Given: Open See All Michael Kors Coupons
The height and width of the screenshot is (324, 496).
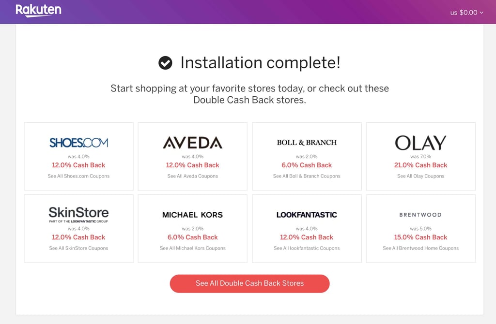Looking at the screenshot, I should 193,248.
